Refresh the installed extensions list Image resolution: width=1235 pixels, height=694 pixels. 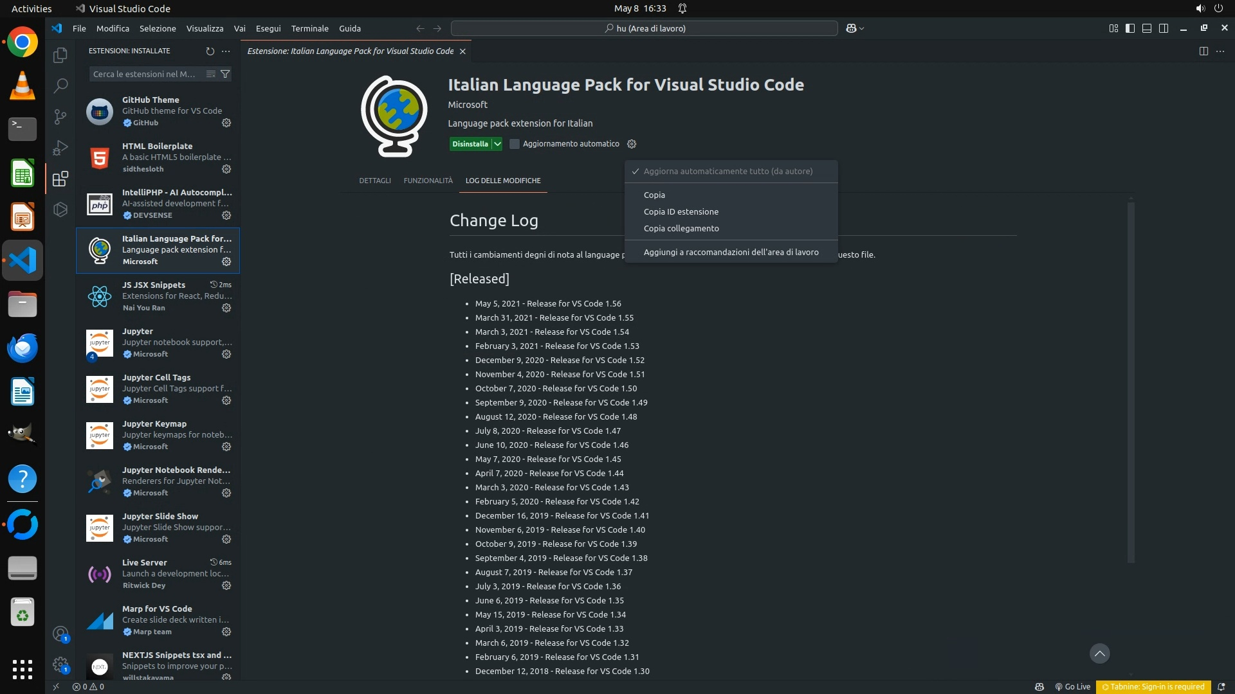210,51
